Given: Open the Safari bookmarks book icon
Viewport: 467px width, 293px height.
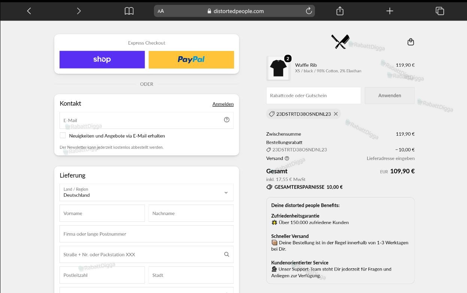Looking at the screenshot, I should tap(129, 11).
